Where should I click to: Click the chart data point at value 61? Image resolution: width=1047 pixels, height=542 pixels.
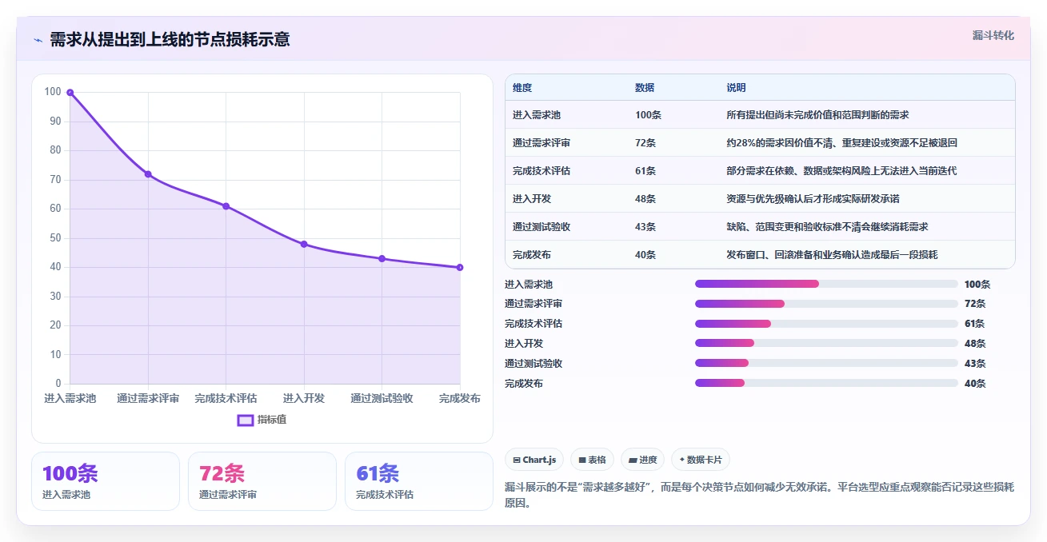click(x=226, y=206)
